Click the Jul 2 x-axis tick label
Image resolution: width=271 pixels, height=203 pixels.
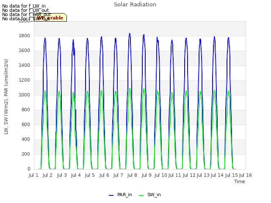click(x=47, y=175)
